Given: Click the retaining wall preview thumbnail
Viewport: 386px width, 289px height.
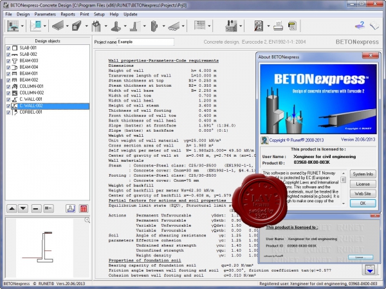Looking at the screenshot, I should [x=44, y=248].
